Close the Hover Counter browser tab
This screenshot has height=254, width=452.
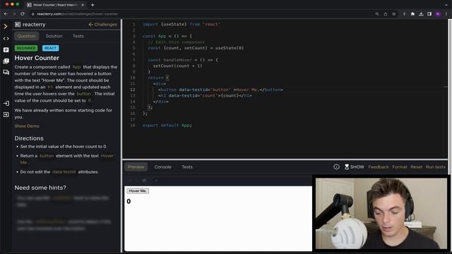click(x=83, y=5)
